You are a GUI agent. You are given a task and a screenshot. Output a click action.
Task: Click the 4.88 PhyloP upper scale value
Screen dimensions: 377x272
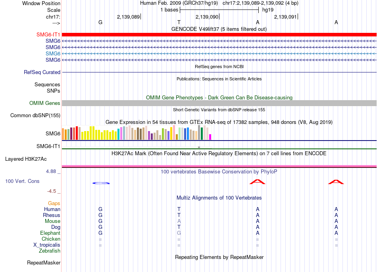51,171
